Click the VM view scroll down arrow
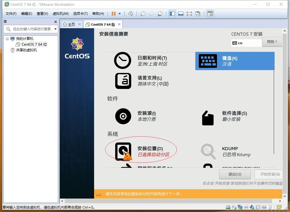Viewport: 290px width, 212px height. pos(285,196)
